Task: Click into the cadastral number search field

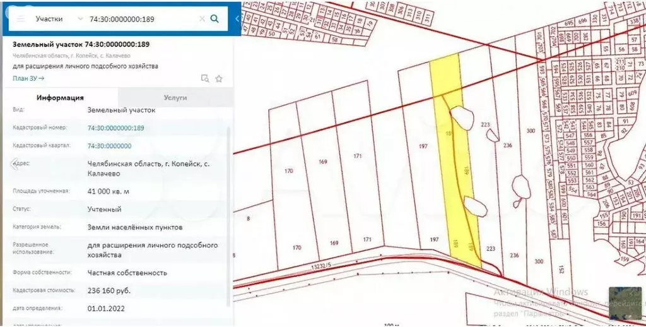Action: point(142,19)
